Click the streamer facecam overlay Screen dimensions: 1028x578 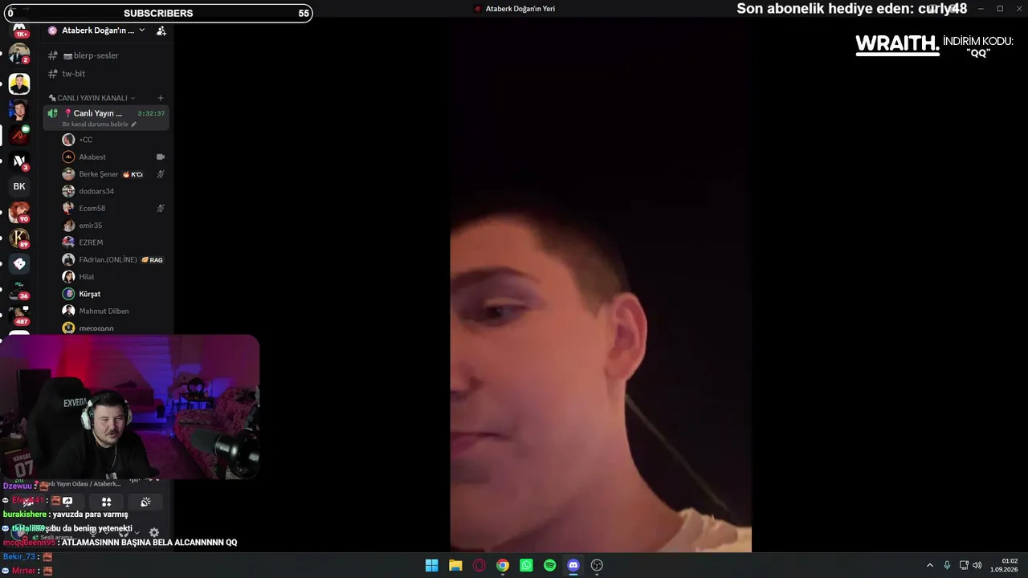coord(129,407)
